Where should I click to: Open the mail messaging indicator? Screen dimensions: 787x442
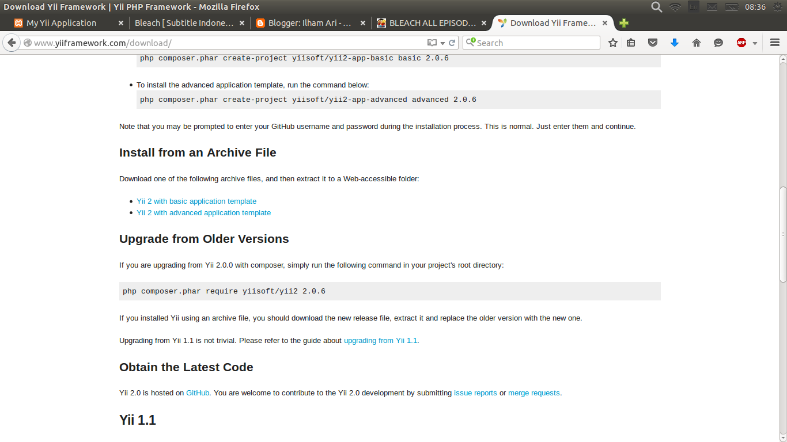coord(712,7)
